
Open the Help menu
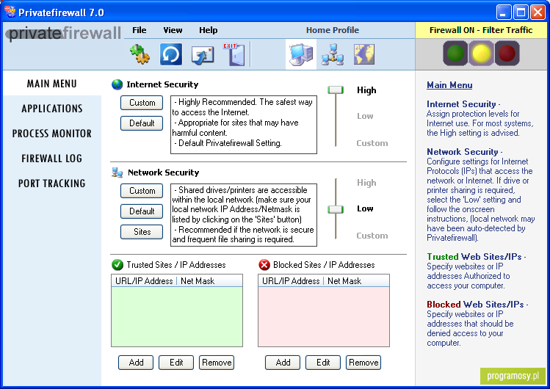209,30
